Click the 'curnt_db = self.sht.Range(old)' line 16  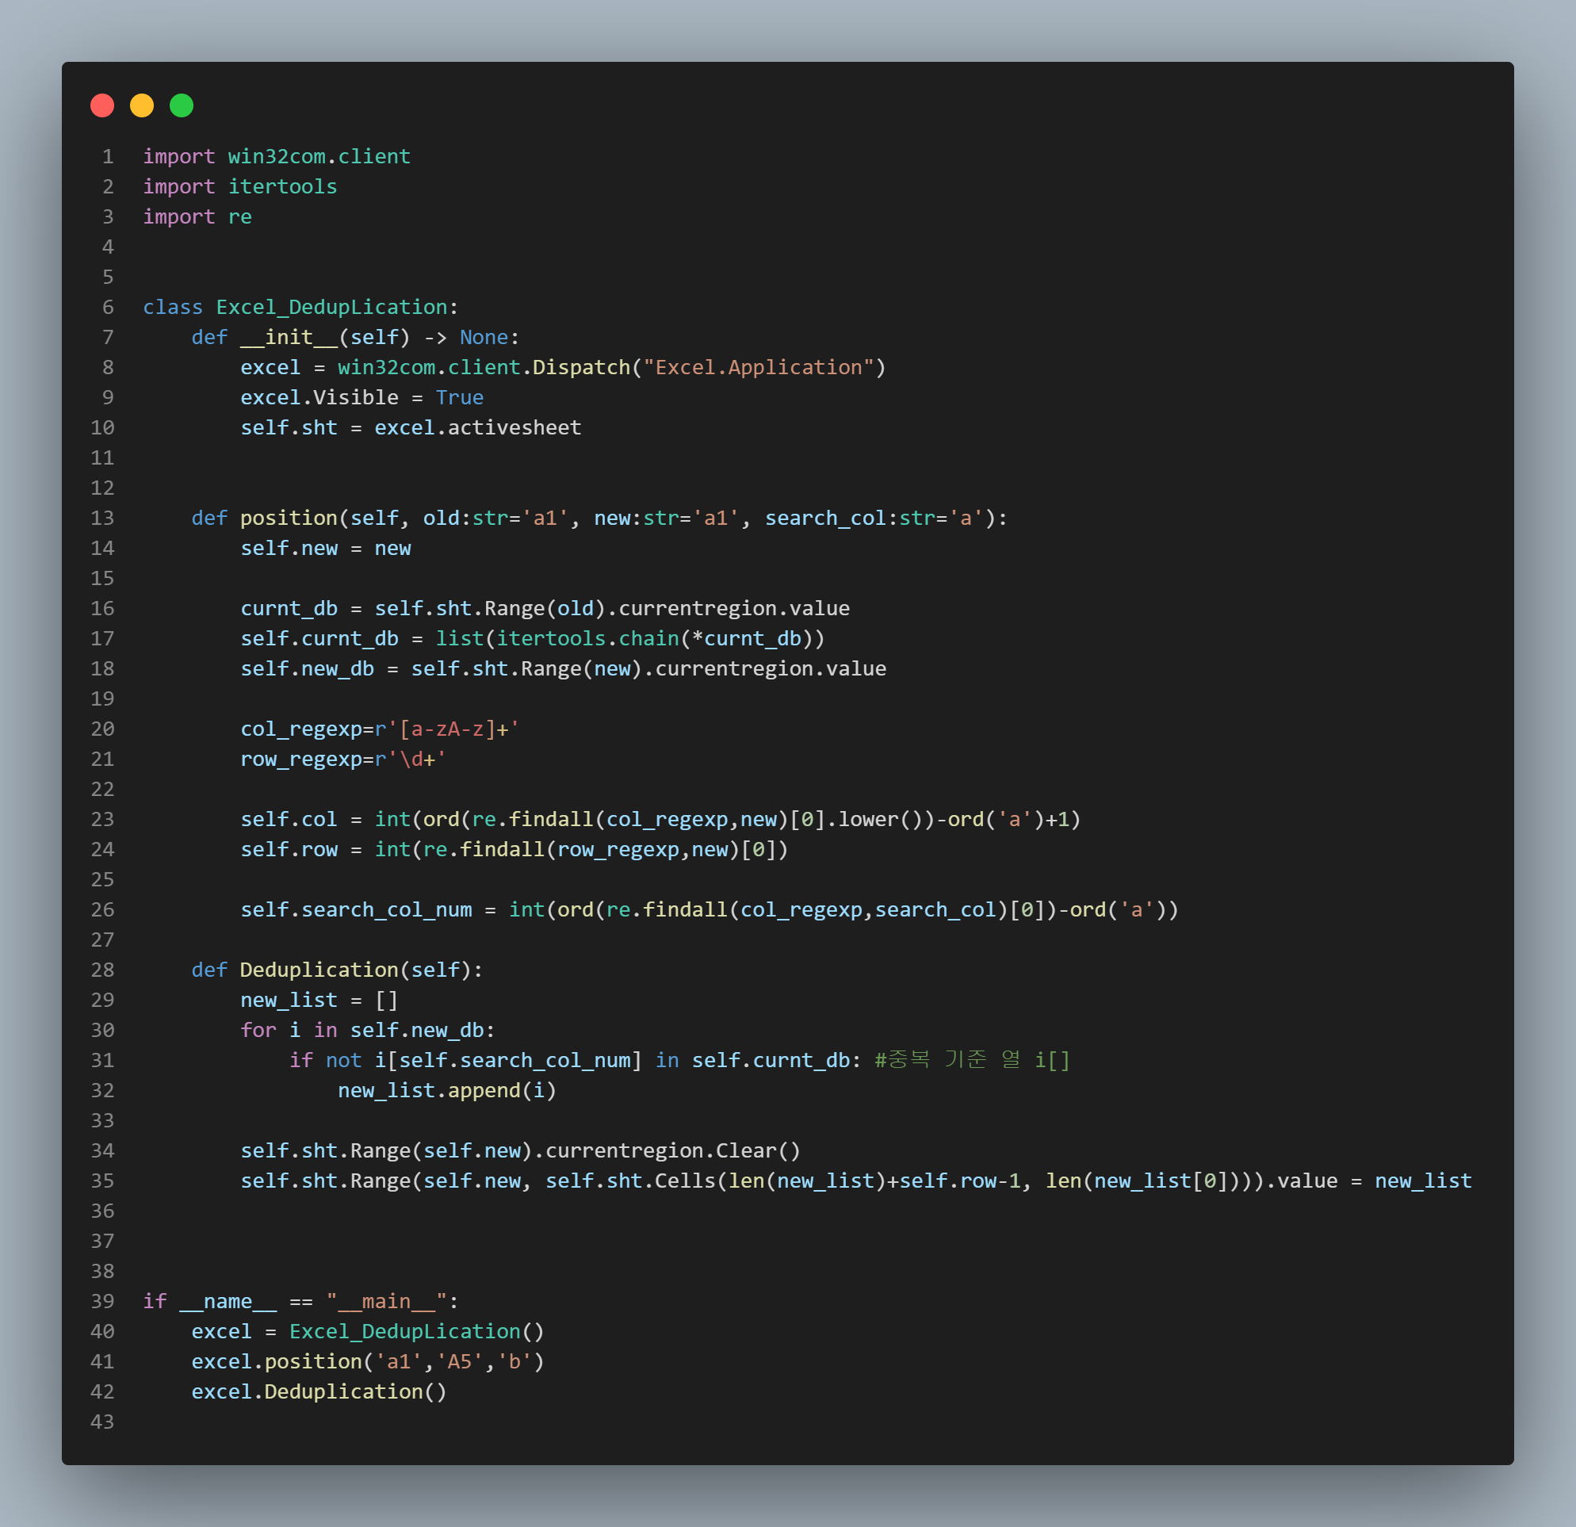point(545,609)
